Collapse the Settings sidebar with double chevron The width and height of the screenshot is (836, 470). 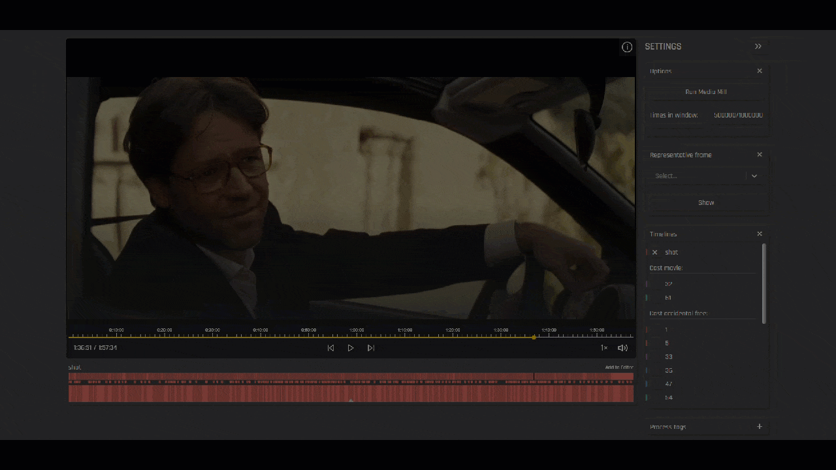[758, 46]
